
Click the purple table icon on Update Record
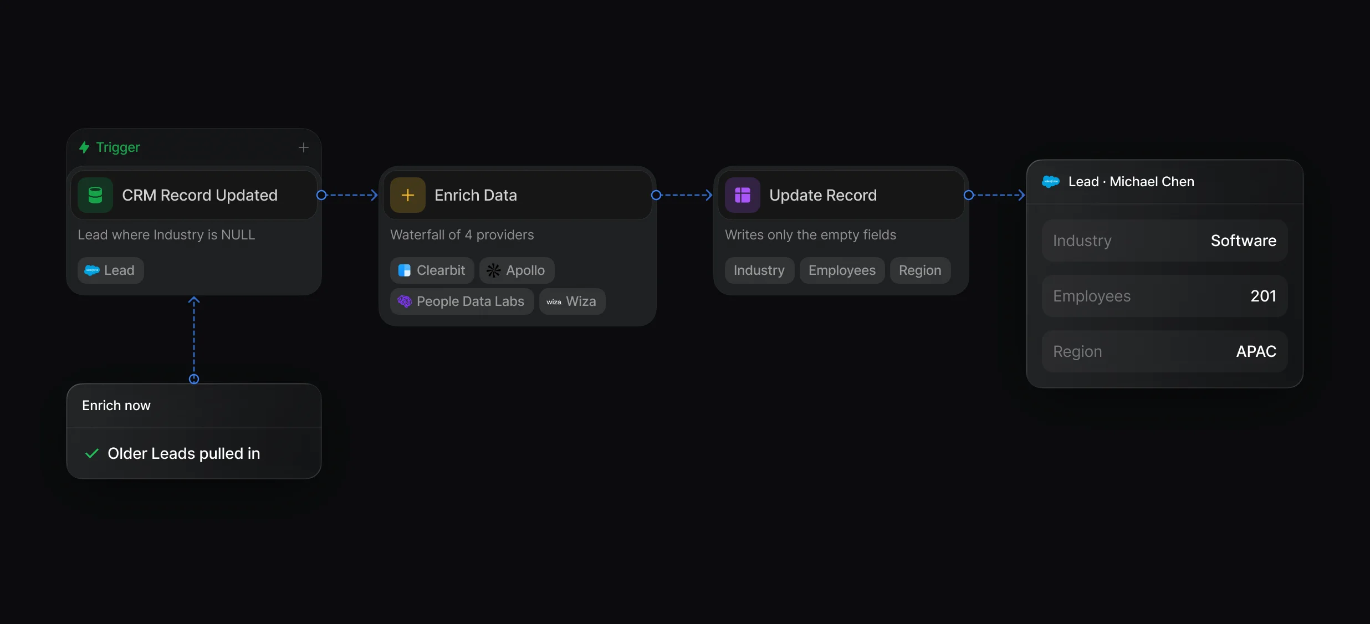pos(743,195)
